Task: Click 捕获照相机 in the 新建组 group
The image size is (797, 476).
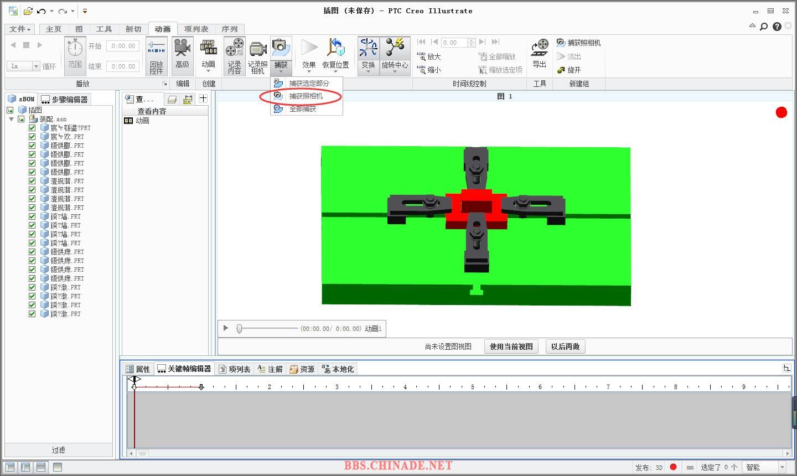Action: [578, 43]
